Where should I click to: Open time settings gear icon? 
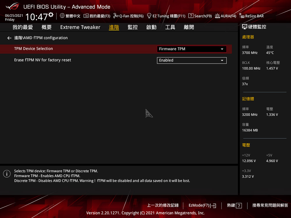51,15
